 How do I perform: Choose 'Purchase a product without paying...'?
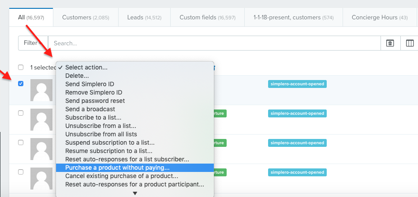pyautogui.click(x=117, y=168)
